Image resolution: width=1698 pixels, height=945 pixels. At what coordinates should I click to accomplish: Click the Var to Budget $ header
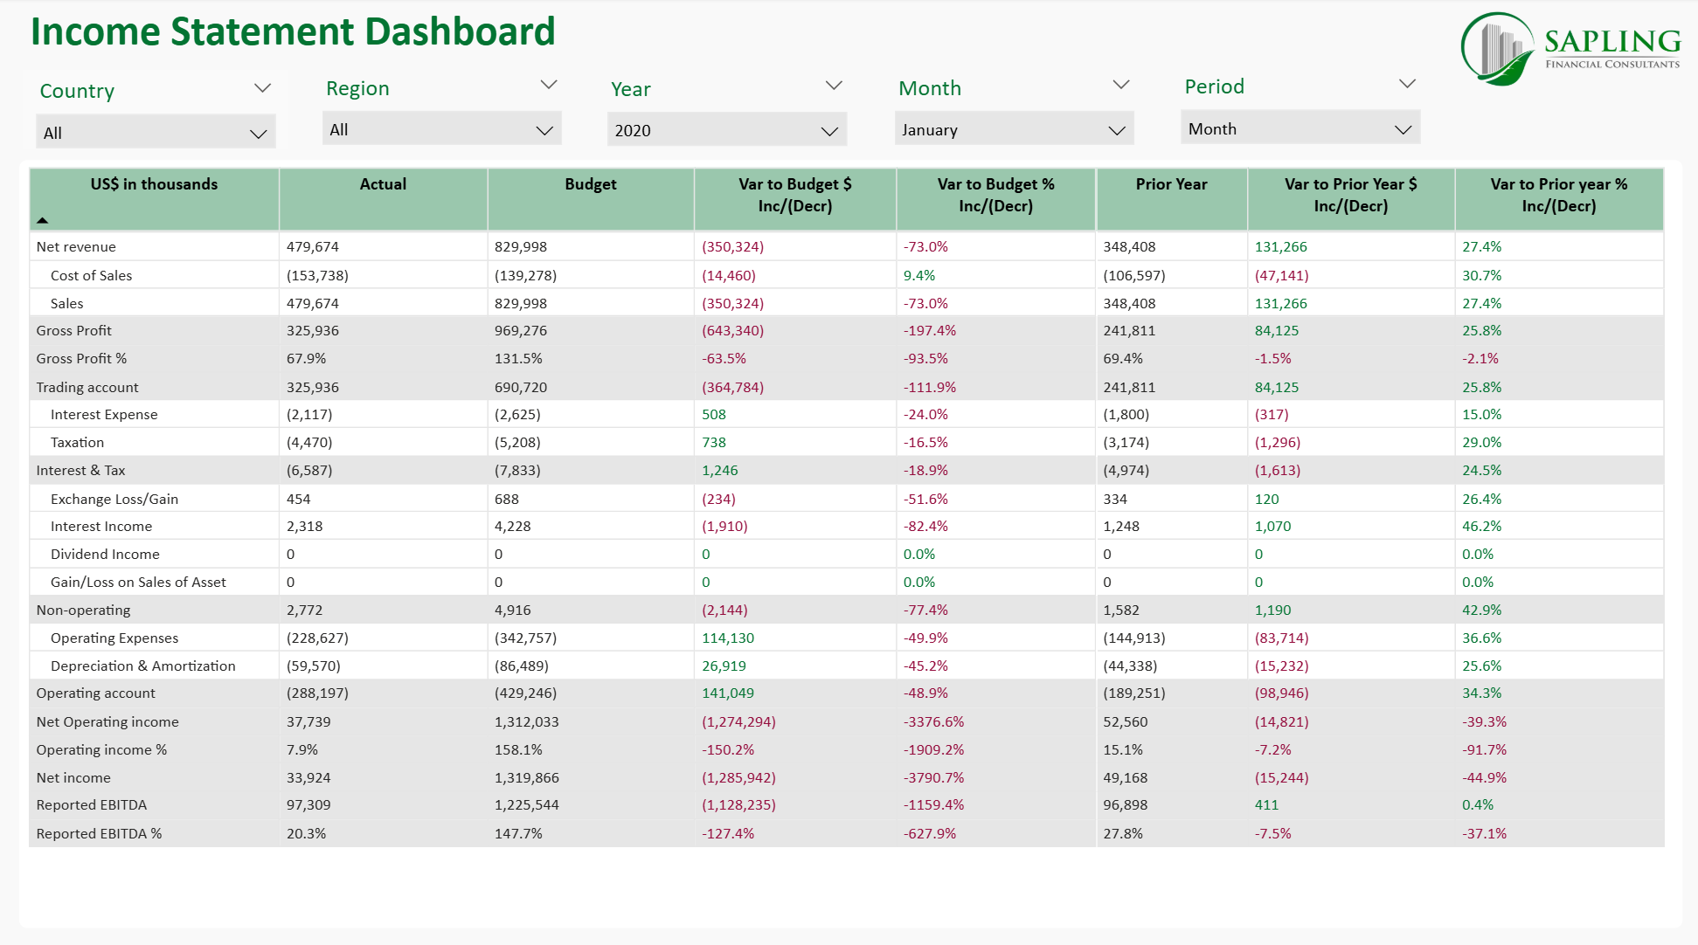[x=794, y=195]
